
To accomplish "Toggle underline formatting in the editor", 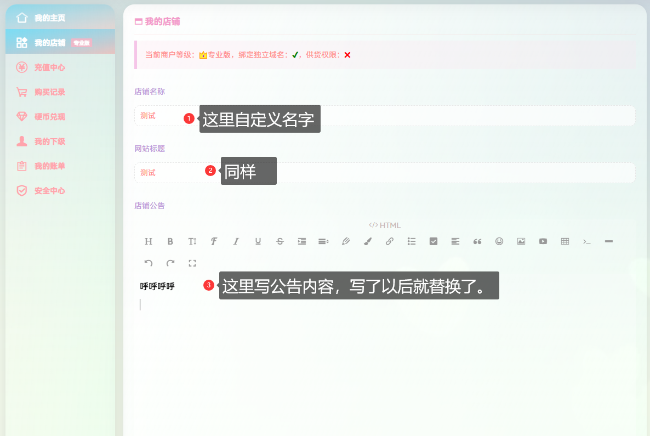I will (258, 241).
